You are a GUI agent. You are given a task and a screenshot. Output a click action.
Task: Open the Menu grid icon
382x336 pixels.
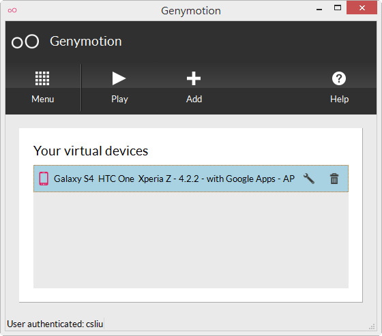coord(42,78)
